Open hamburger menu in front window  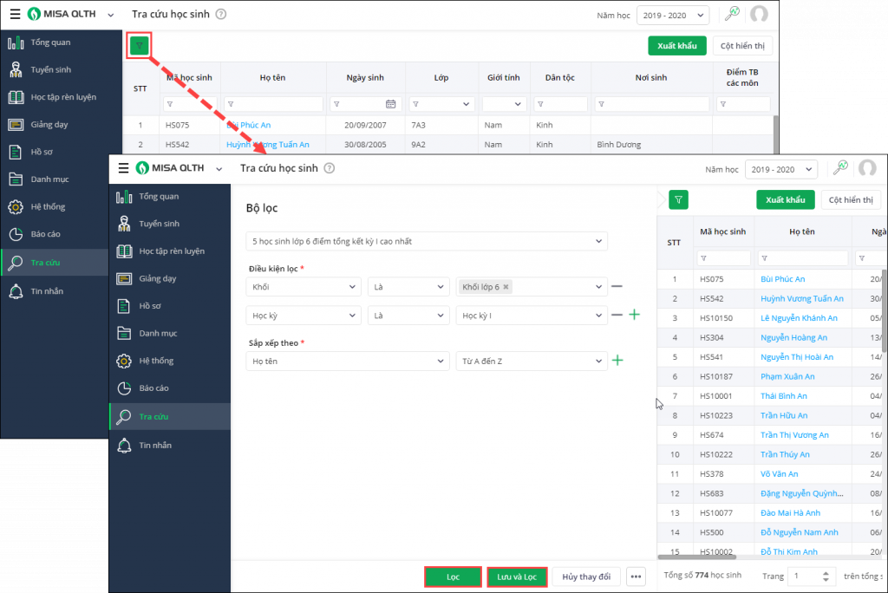pyautogui.click(x=123, y=168)
